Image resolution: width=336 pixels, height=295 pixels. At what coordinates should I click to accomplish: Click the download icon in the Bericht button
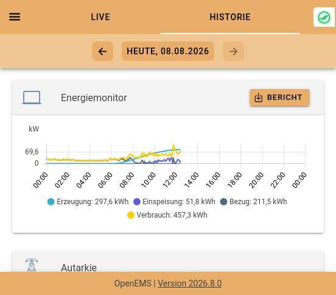click(x=259, y=98)
